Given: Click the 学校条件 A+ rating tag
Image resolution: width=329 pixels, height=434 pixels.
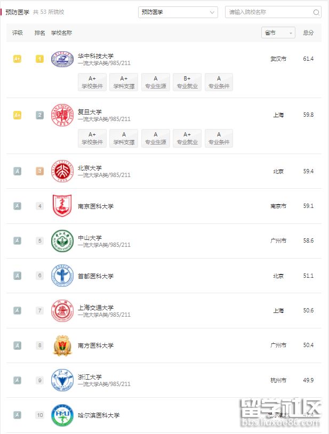Looking at the screenshot, I should pos(92,82).
